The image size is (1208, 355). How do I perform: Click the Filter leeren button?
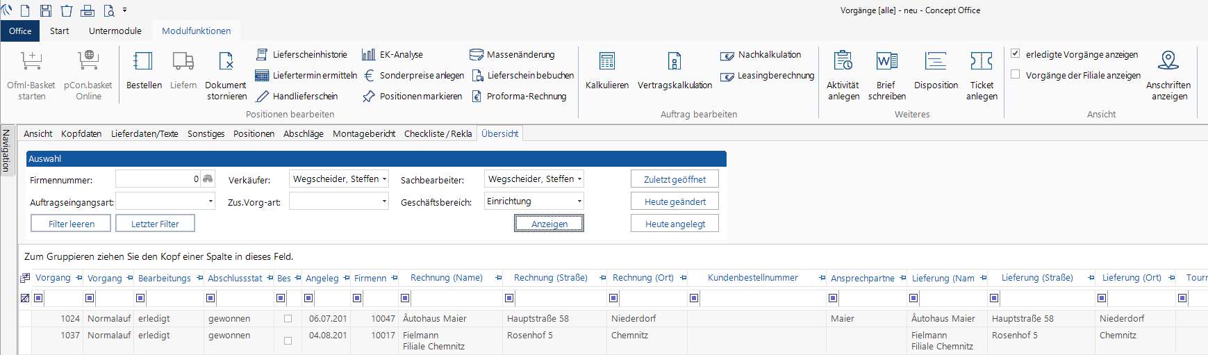click(72, 224)
